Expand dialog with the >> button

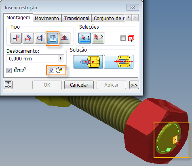click(x=134, y=85)
